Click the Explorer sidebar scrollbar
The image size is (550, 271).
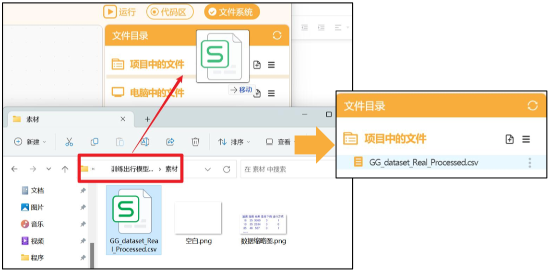tap(92, 256)
